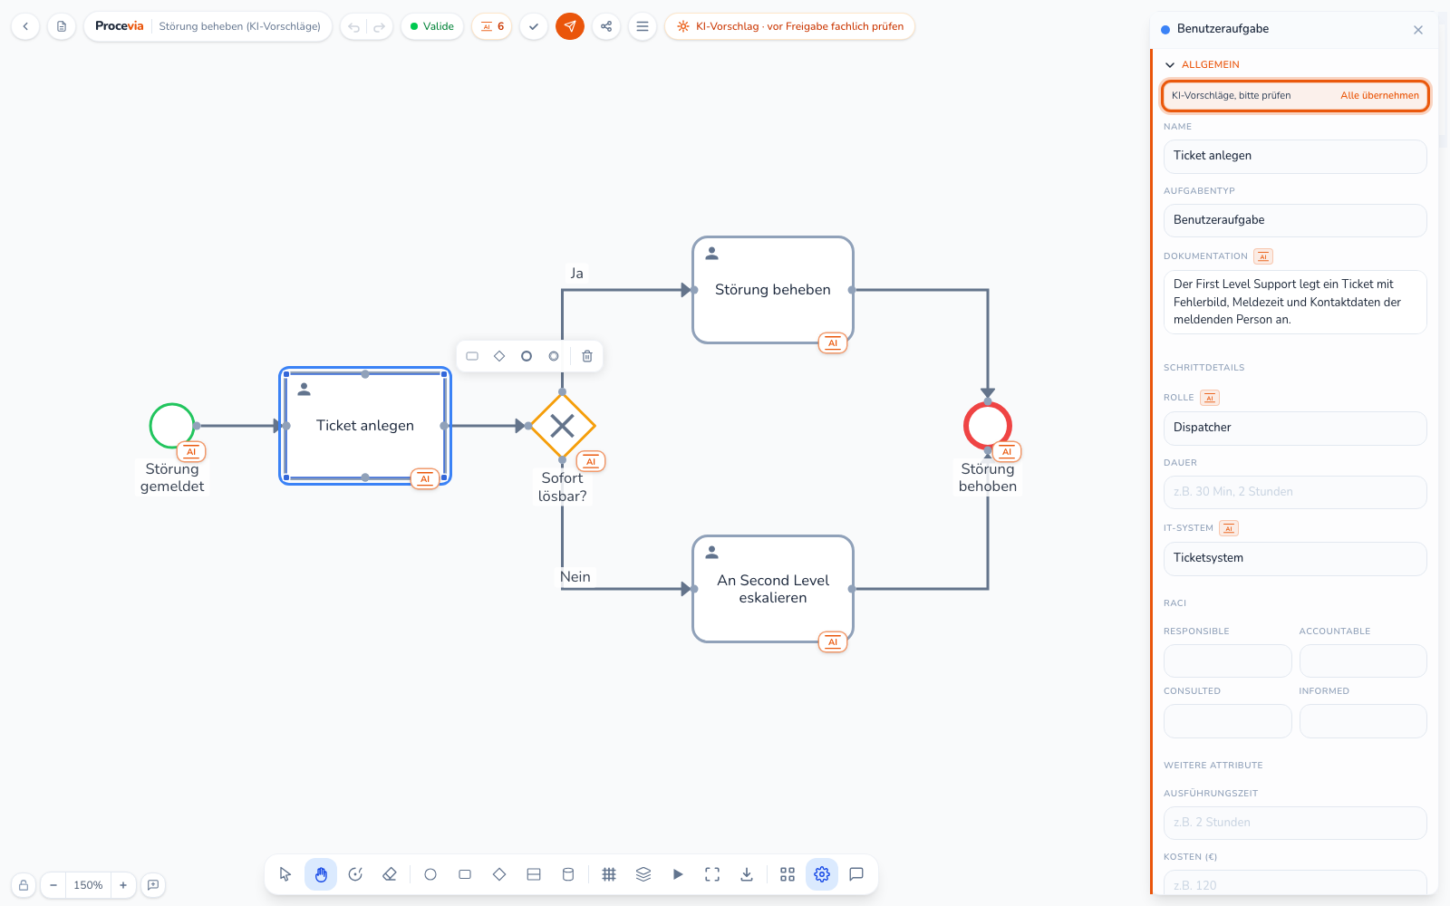
Task: Open the AI suggestions count badge 6
Action: [x=492, y=26]
